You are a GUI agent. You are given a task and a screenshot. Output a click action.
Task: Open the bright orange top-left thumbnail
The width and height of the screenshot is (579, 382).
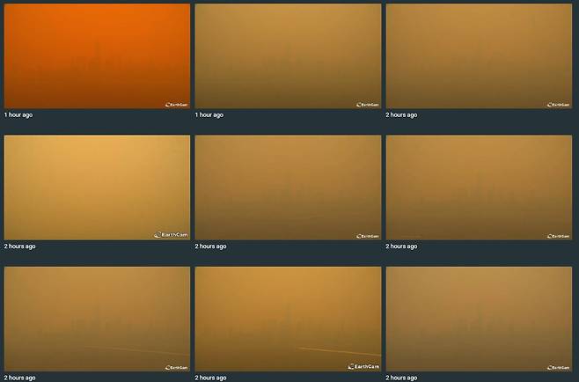click(97, 55)
